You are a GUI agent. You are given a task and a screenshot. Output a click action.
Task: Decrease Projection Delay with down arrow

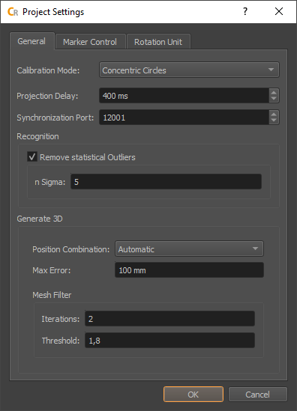pos(274,99)
